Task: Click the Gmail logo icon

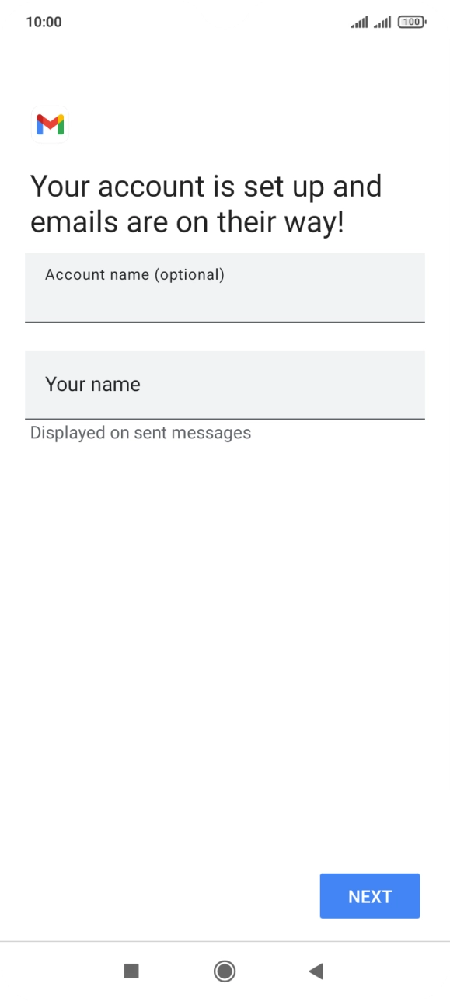Action: tap(49, 124)
